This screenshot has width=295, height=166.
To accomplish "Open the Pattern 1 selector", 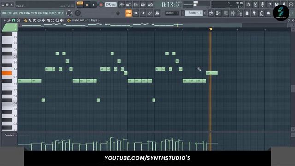I will 194,13.
